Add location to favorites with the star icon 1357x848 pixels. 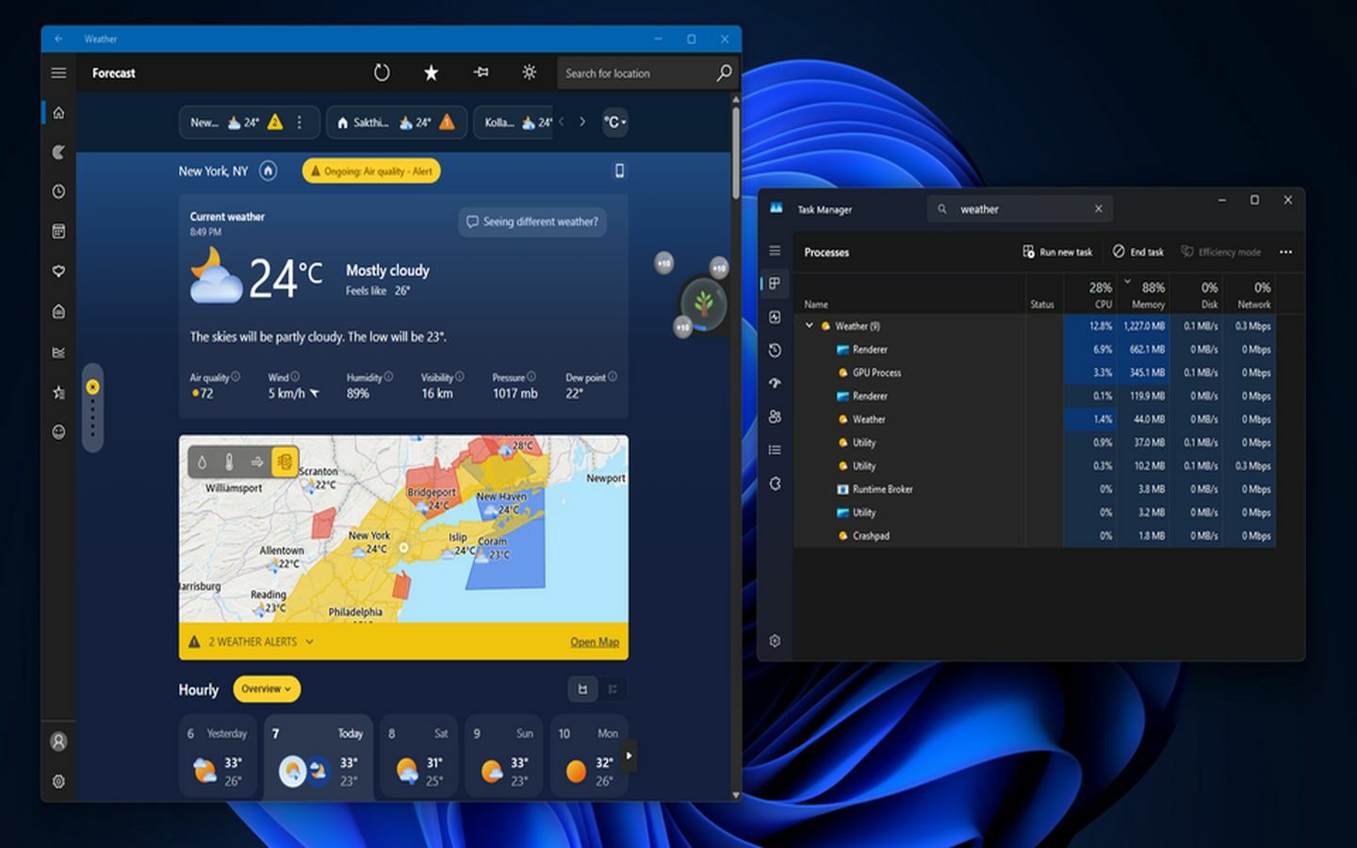[431, 73]
